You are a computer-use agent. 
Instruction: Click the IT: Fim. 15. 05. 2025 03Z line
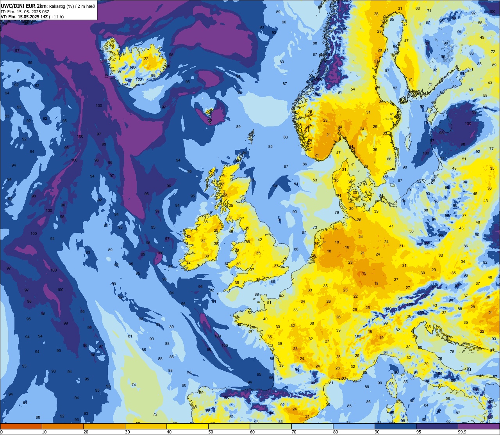point(25,12)
